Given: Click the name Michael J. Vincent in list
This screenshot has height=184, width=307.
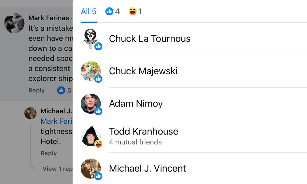Looking at the screenshot, I should point(147,169).
